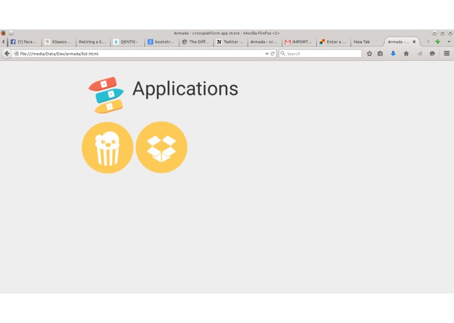
Task: Click the paper plane send icon
Action: pos(419,54)
